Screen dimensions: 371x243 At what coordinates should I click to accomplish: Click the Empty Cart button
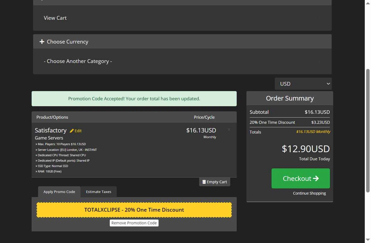215,182
